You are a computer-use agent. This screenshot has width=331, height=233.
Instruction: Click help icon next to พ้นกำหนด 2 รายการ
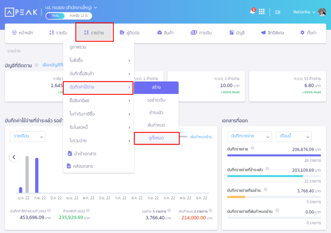pos(210,211)
